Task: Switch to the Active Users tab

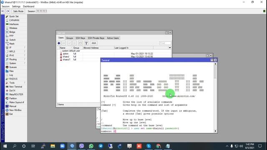Action: (x=113, y=38)
